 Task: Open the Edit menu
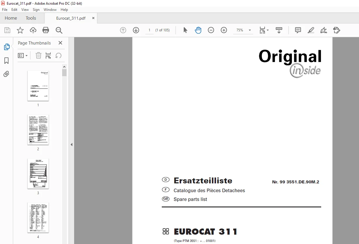pyautogui.click(x=14, y=10)
